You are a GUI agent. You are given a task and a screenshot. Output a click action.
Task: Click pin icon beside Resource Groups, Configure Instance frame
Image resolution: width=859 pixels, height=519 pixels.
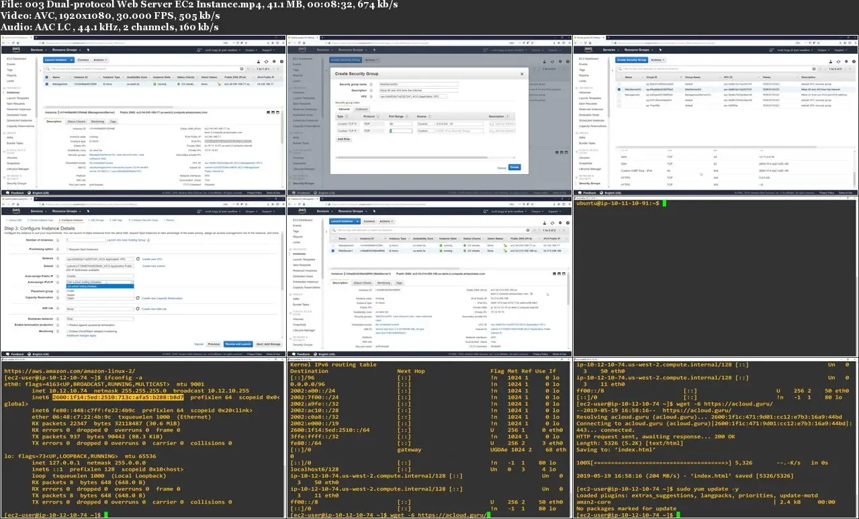88,211
